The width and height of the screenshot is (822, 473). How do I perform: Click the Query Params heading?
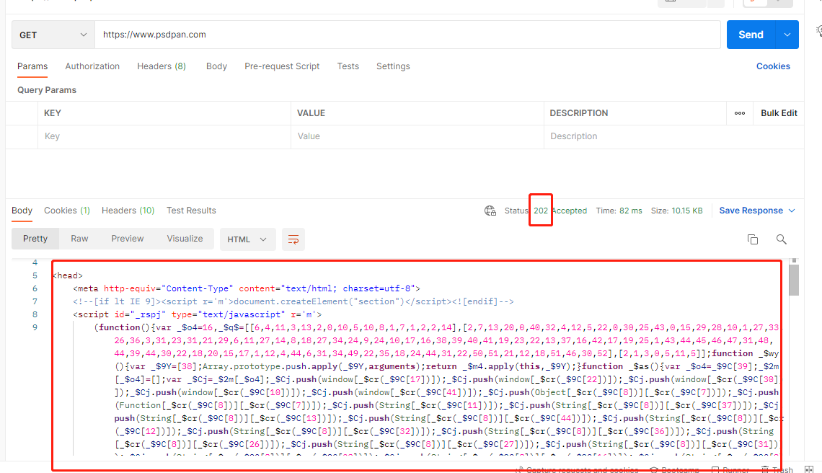click(x=47, y=90)
